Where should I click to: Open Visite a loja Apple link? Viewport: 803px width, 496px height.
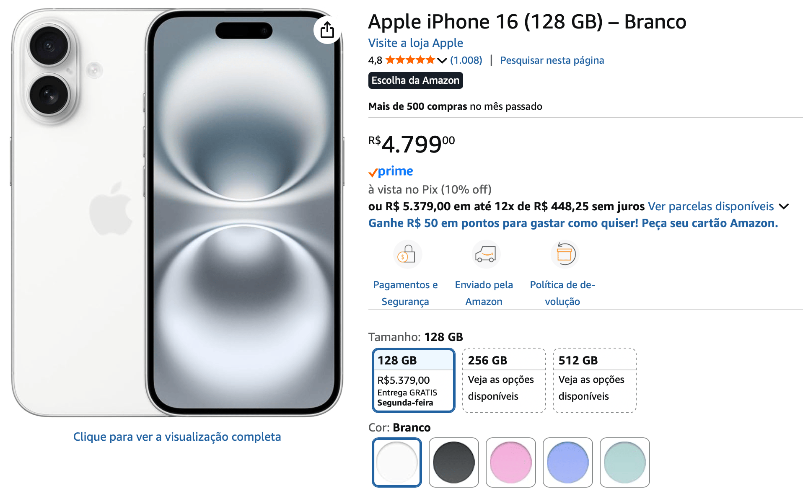415,43
